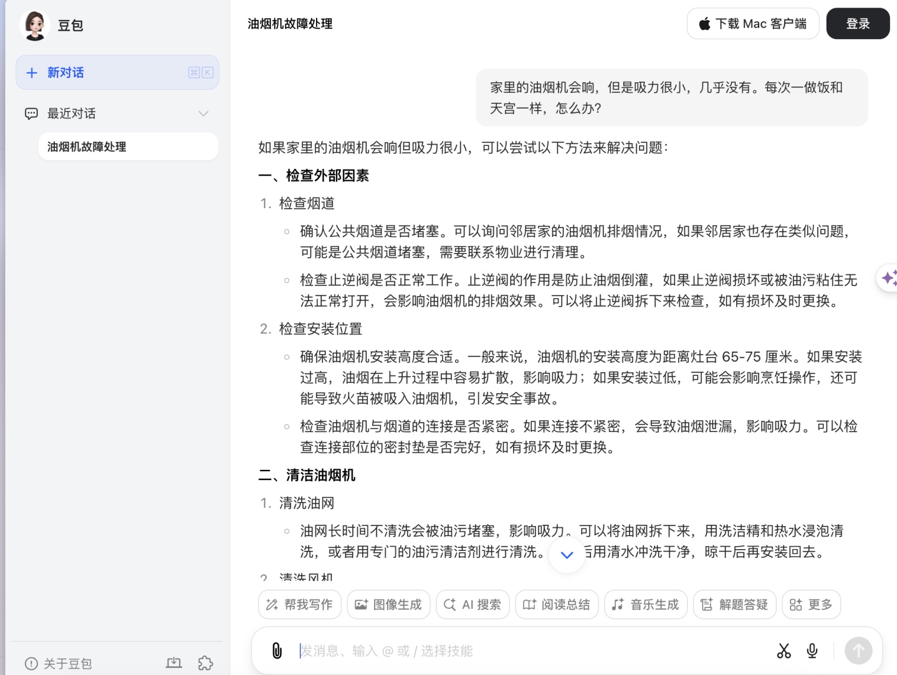
Task: Select the 音乐生成 skill
Action: pyautogui.click(x=645, y=605)
